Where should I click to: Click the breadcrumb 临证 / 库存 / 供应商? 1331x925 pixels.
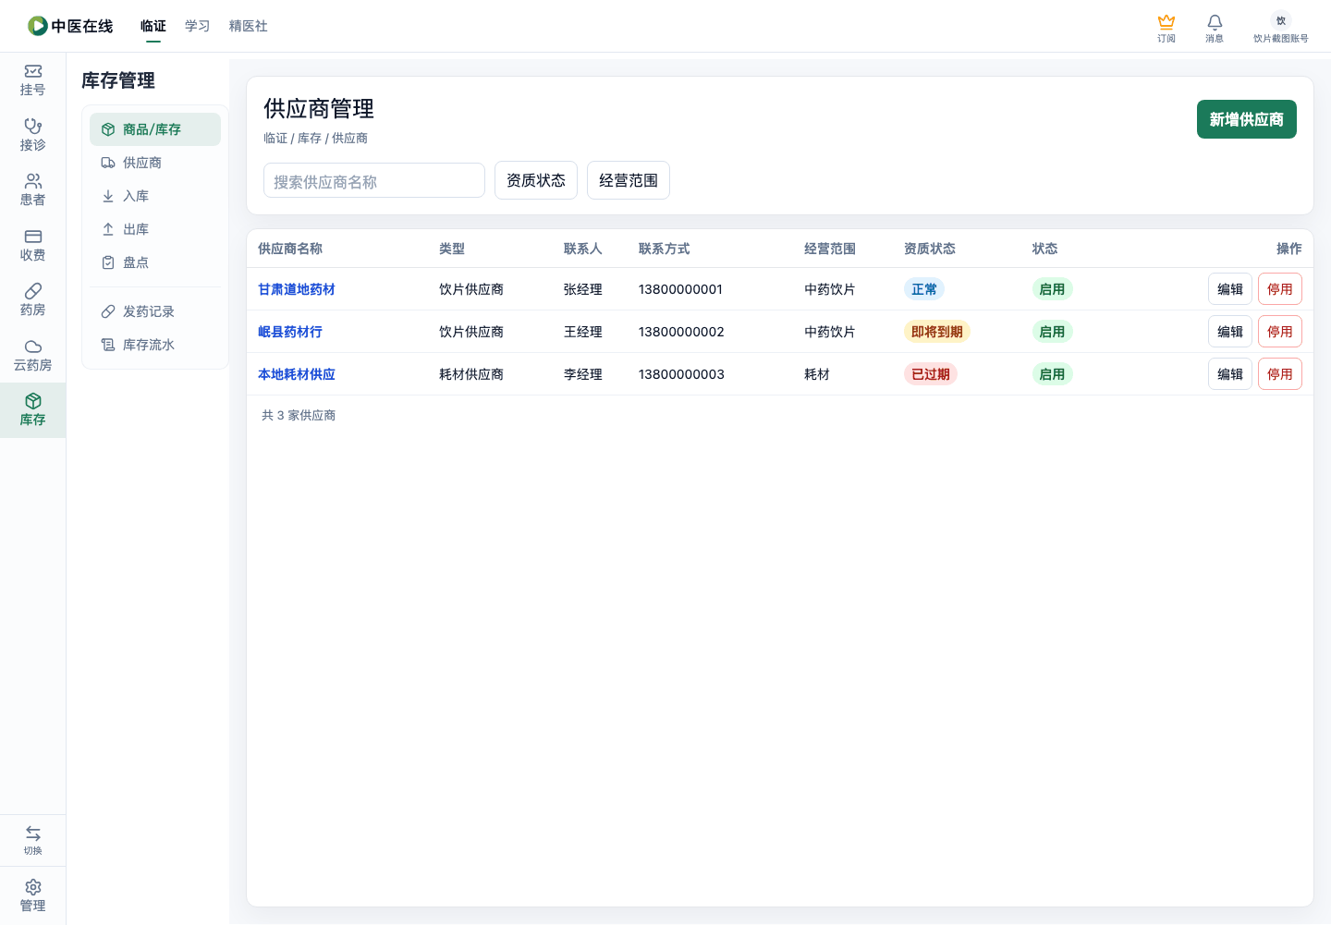click(x=315, y=138)
